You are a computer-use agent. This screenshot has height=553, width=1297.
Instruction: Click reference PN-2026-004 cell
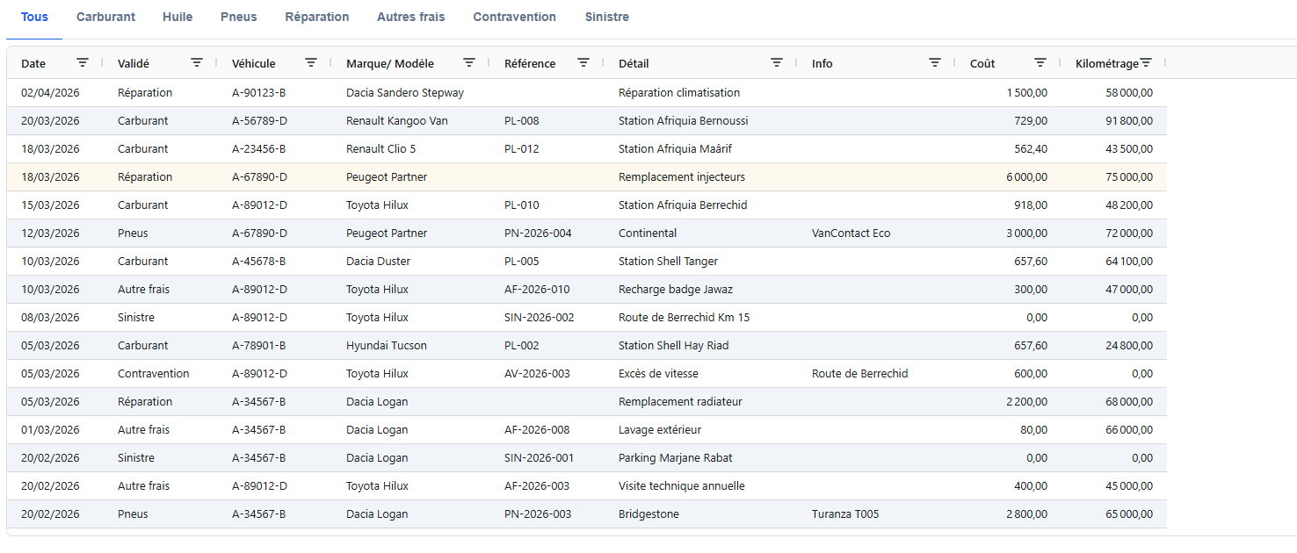pos(538,233)
